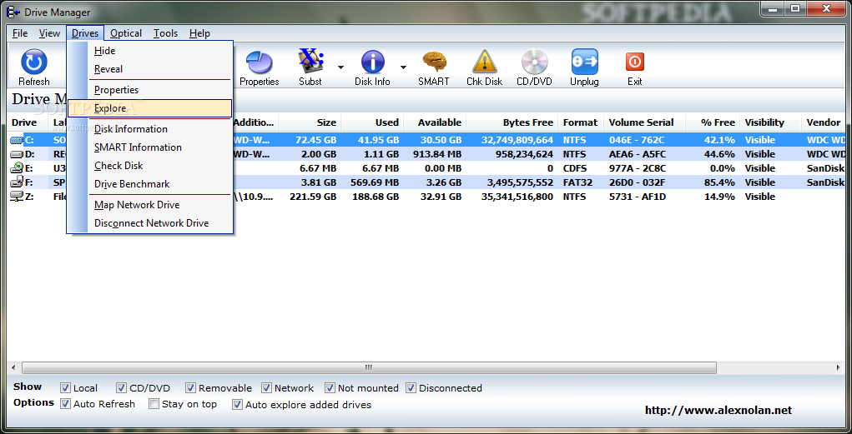852x434 pixels.
Task: Choose SMART Information menu entry
Action: [x=150, y=147]
